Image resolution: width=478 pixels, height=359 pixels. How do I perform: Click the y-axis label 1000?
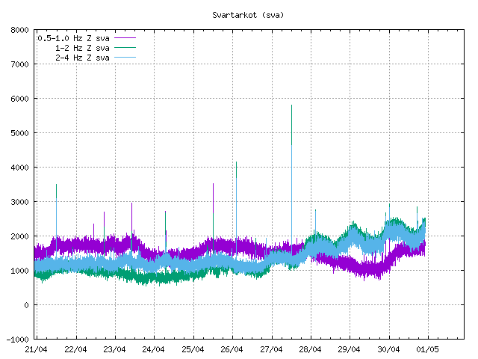pyautogui.click(x=19, y=271)
